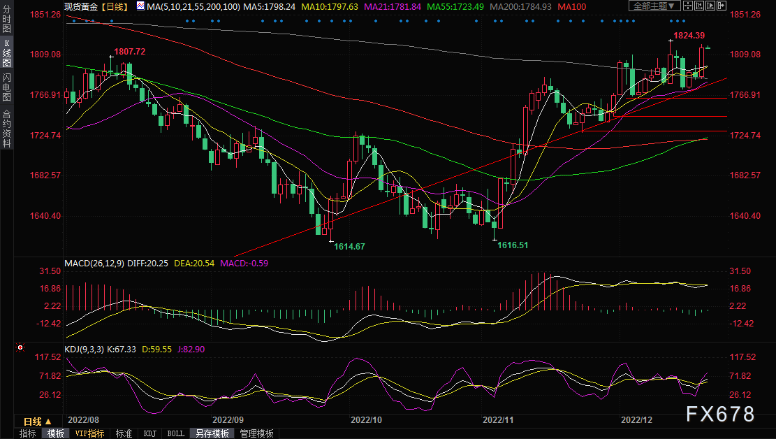This screenshot has width=776, height=439.
Task: Click the 1824.39 high price label
Action: click(689, 35)
